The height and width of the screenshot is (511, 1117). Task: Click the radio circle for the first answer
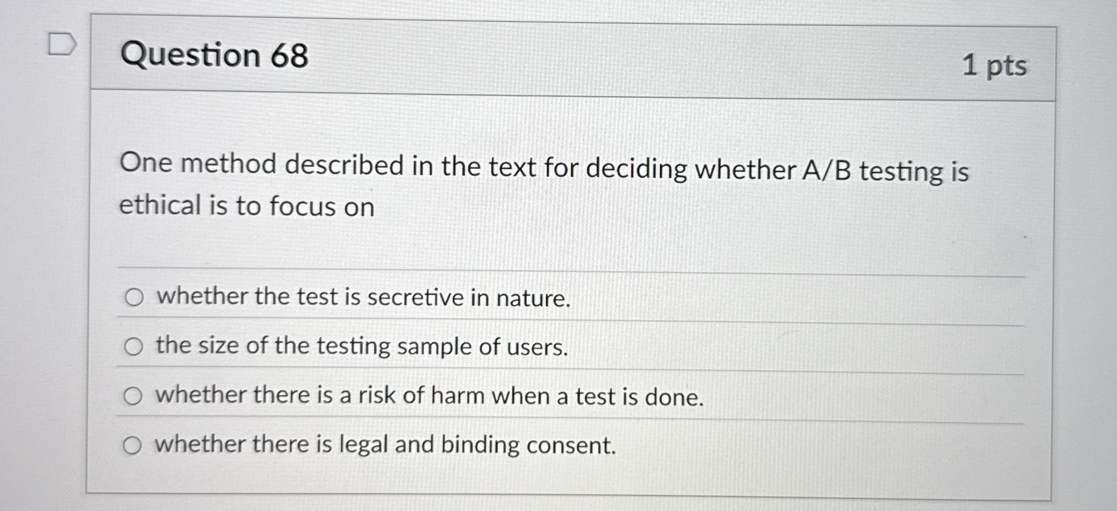pyautogui.click(x=134, y=297)
